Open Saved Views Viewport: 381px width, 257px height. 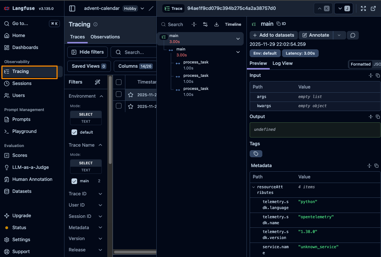tap(89, 66)
